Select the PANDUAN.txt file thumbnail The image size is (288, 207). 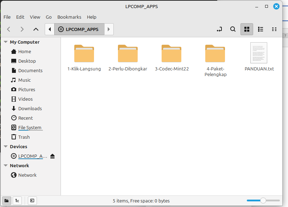coord(259,53)
